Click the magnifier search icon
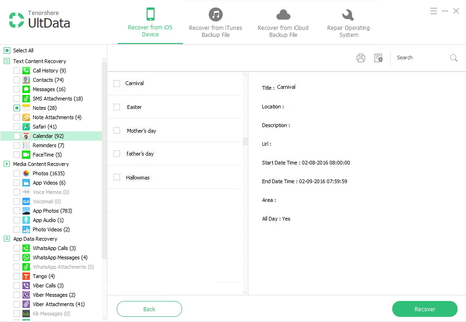 (x=453, y=58)
